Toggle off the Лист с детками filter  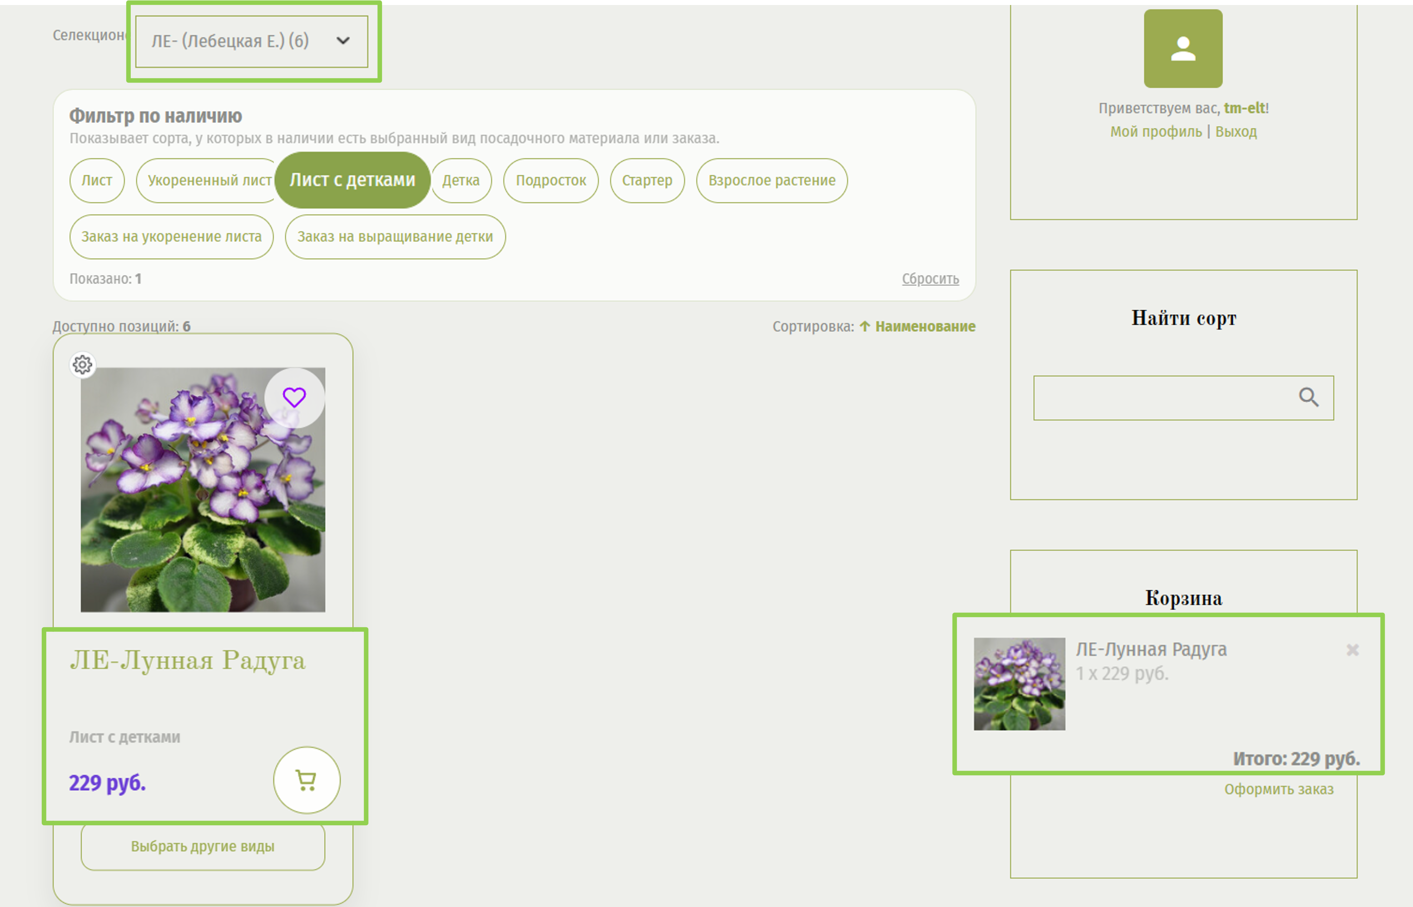click(x=352, y=180)
